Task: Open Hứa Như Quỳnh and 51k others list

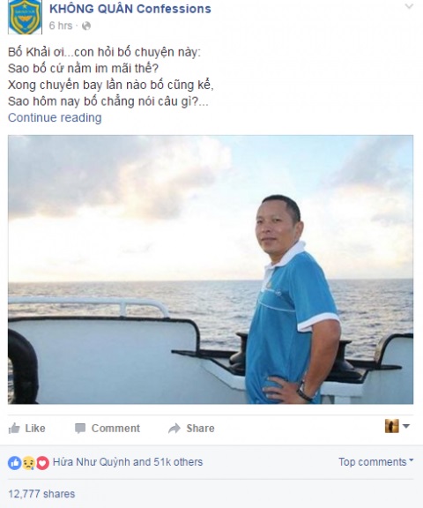Action: click(128, 462)
